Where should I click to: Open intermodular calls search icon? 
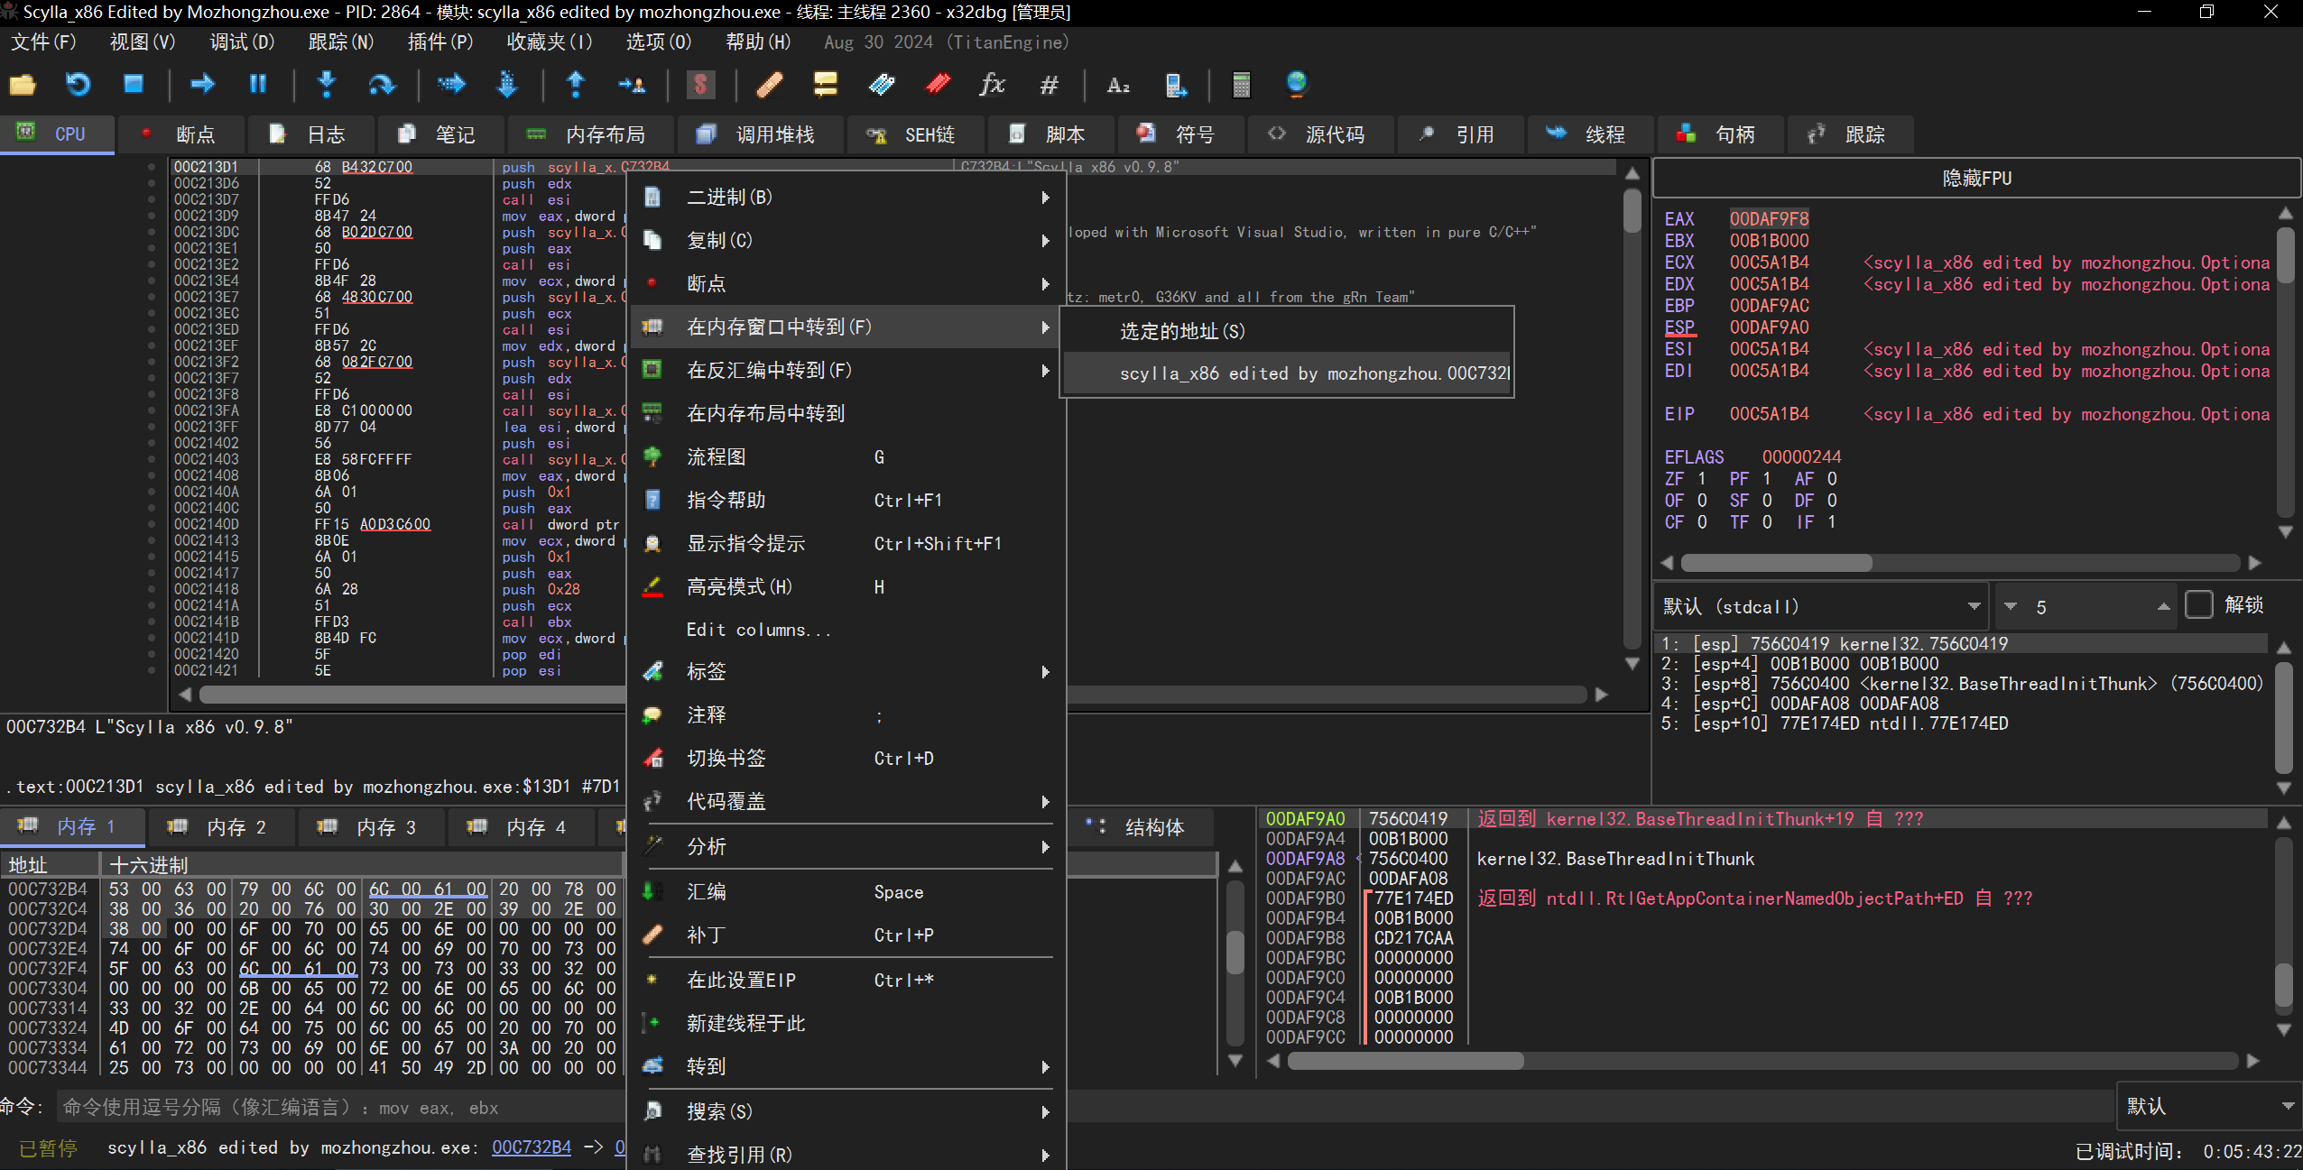1174,85
